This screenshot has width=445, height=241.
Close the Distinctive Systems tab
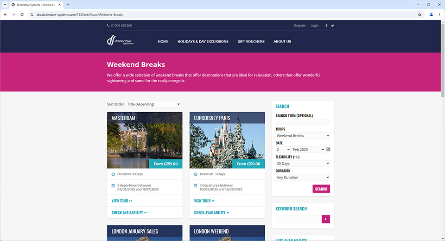click(x=60, y=5)
